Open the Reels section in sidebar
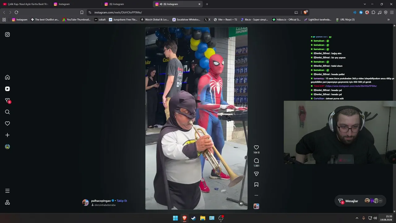 [x=7, y=89]
